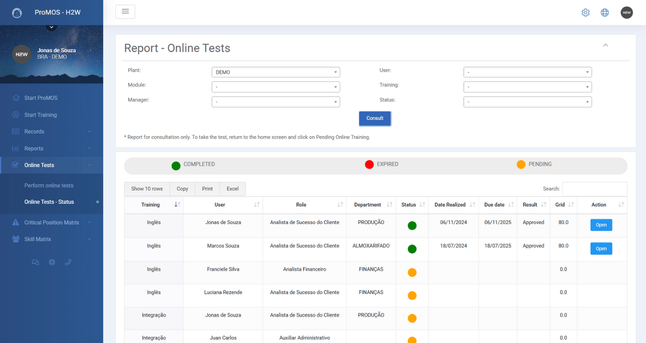
Task: Open settings gear in top bar
Action: 585,12
